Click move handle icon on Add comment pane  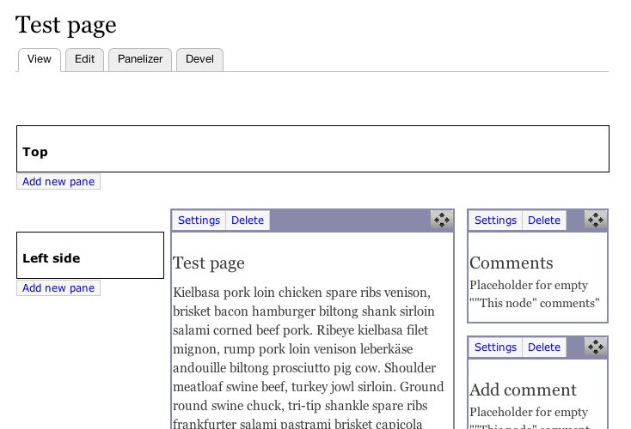coord(596,347)
